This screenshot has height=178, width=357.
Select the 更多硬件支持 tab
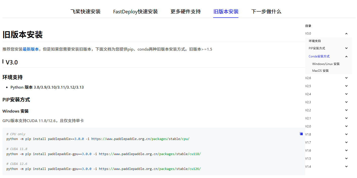185,11
